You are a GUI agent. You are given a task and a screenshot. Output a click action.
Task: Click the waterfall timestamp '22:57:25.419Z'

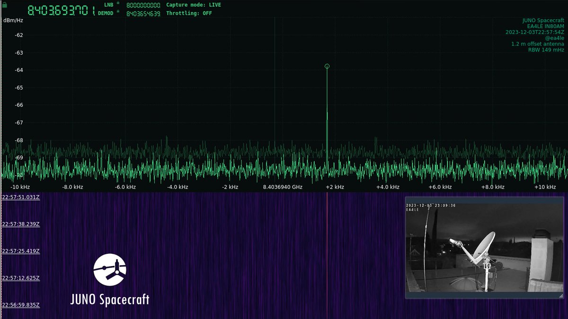coord(21,251)
